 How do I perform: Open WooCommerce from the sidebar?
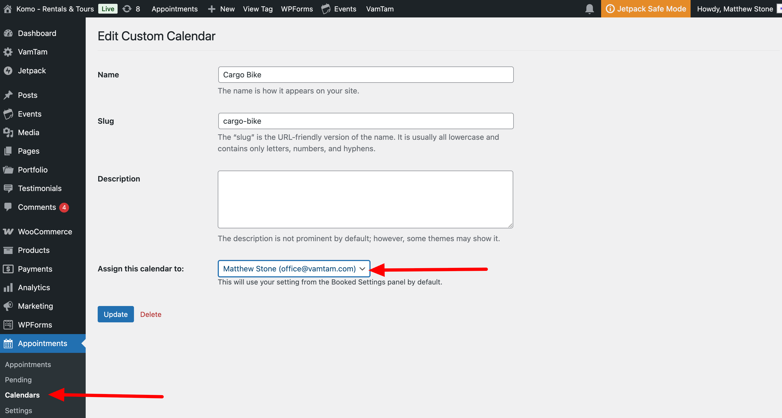tap(45, 232)
